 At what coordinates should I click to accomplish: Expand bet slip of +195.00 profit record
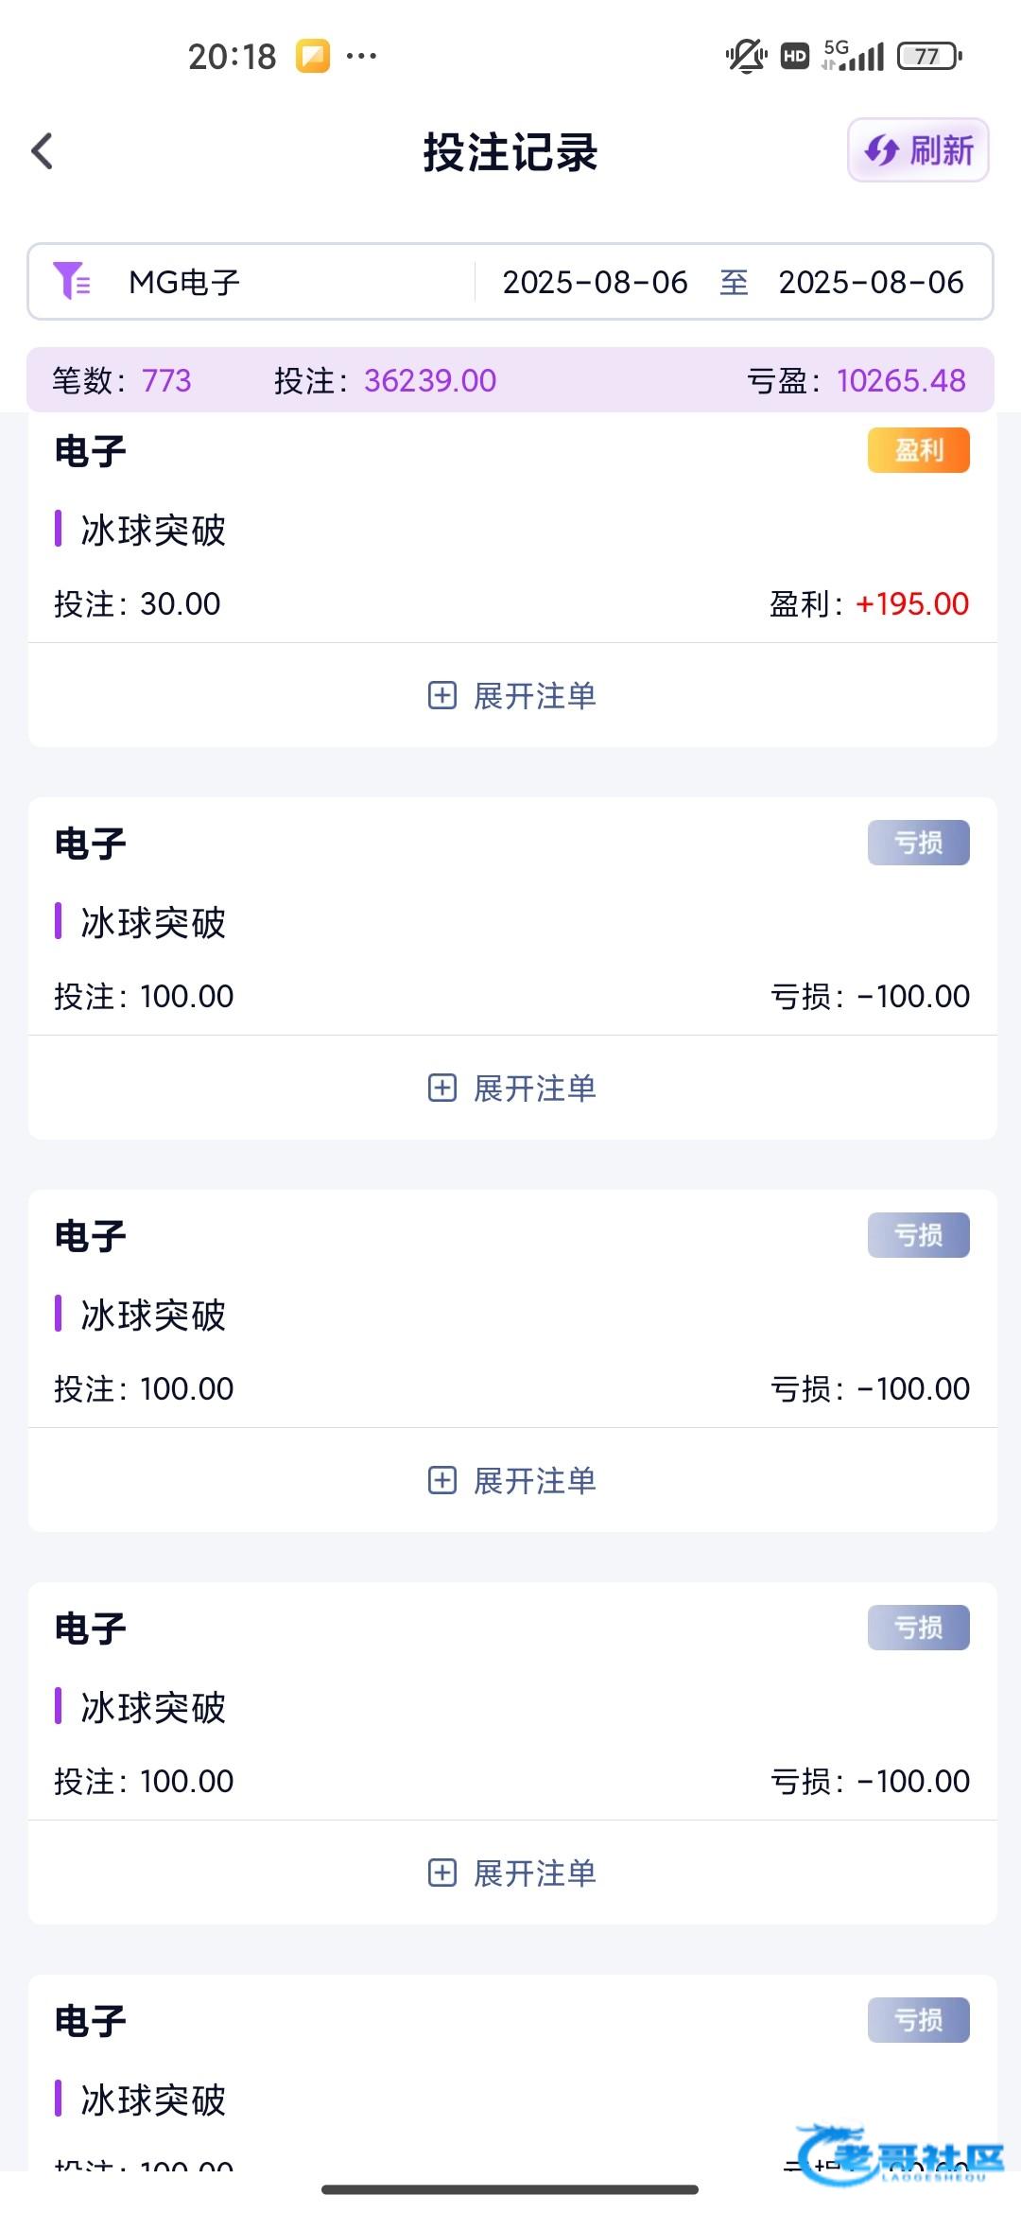pyautogui.click(x=534, y=696)
